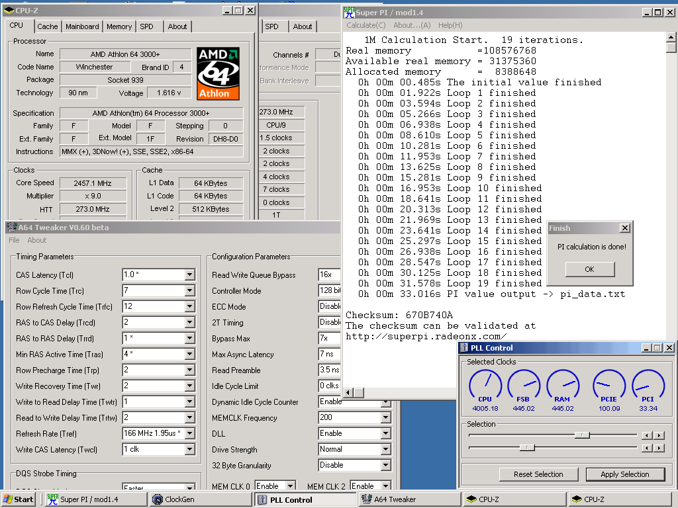Click the Code Name field showing Winchester
Image resolution: width=678 pixels, height=508 pixels.
pyautogui.click(x=94, y=67)
